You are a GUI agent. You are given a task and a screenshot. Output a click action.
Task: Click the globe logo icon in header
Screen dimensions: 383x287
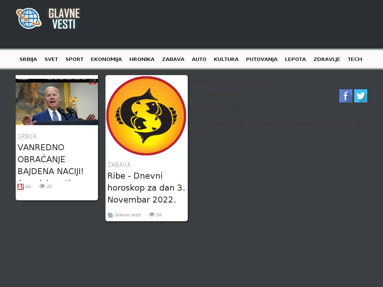[28, 18]
